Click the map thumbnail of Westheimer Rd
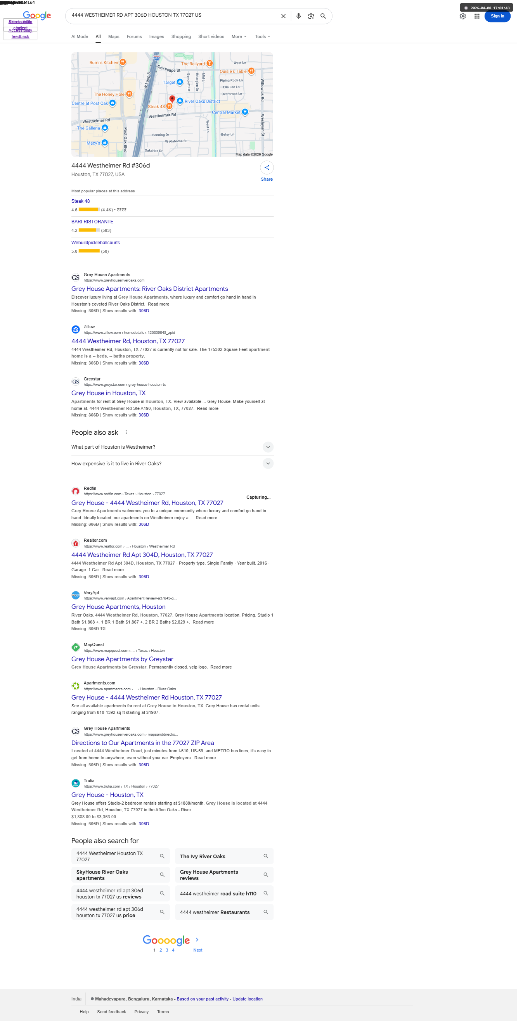Screen dimensions: 523x1021 [x=172, y=105]
